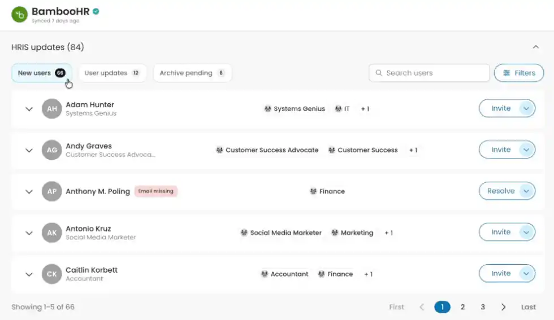Expand Antonio Kruz's row details

(x=29, y=233)
